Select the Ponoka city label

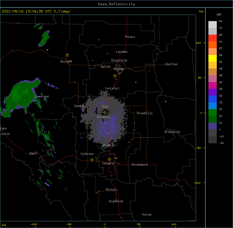coord(130,37)
